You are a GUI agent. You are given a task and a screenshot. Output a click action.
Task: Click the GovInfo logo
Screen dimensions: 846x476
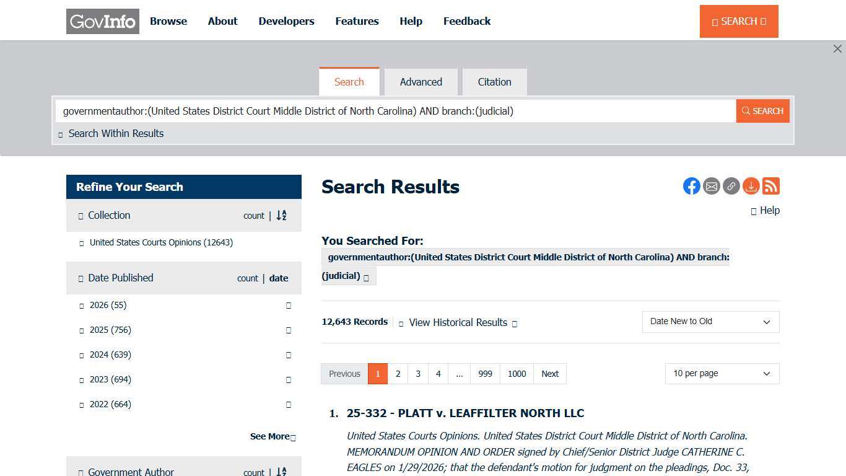[x=102, y=20]
